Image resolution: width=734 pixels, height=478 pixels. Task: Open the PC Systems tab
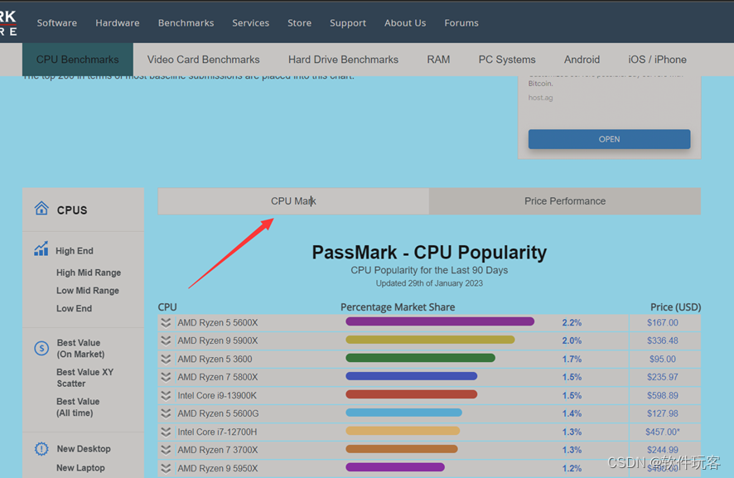click(x=507, y=60)
